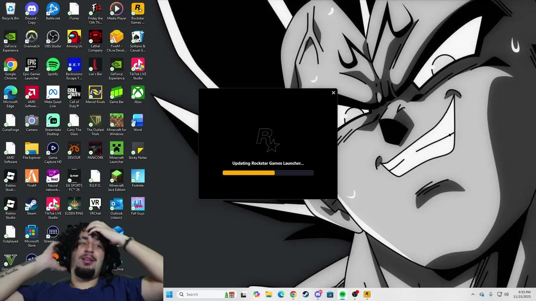
Task: Switch to Rockstar Games Launcher taskbar button
Action: (x=367, y=294)
